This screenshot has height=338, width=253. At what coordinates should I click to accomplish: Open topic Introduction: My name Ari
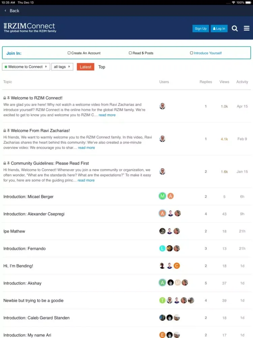27,335
